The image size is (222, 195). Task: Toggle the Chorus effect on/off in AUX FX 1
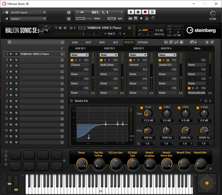[72, 60]
